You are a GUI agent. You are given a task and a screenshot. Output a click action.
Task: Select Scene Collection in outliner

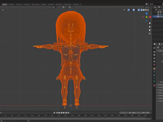[x=160, y=10]
